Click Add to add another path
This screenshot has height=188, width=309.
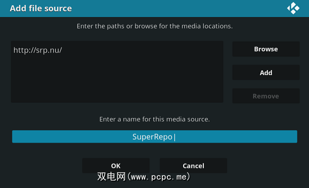point(266,73)
